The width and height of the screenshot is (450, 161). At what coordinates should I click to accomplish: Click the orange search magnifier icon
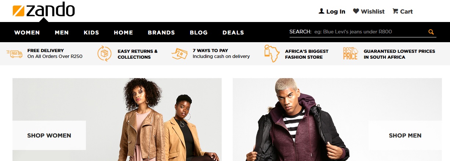(431, 32)
